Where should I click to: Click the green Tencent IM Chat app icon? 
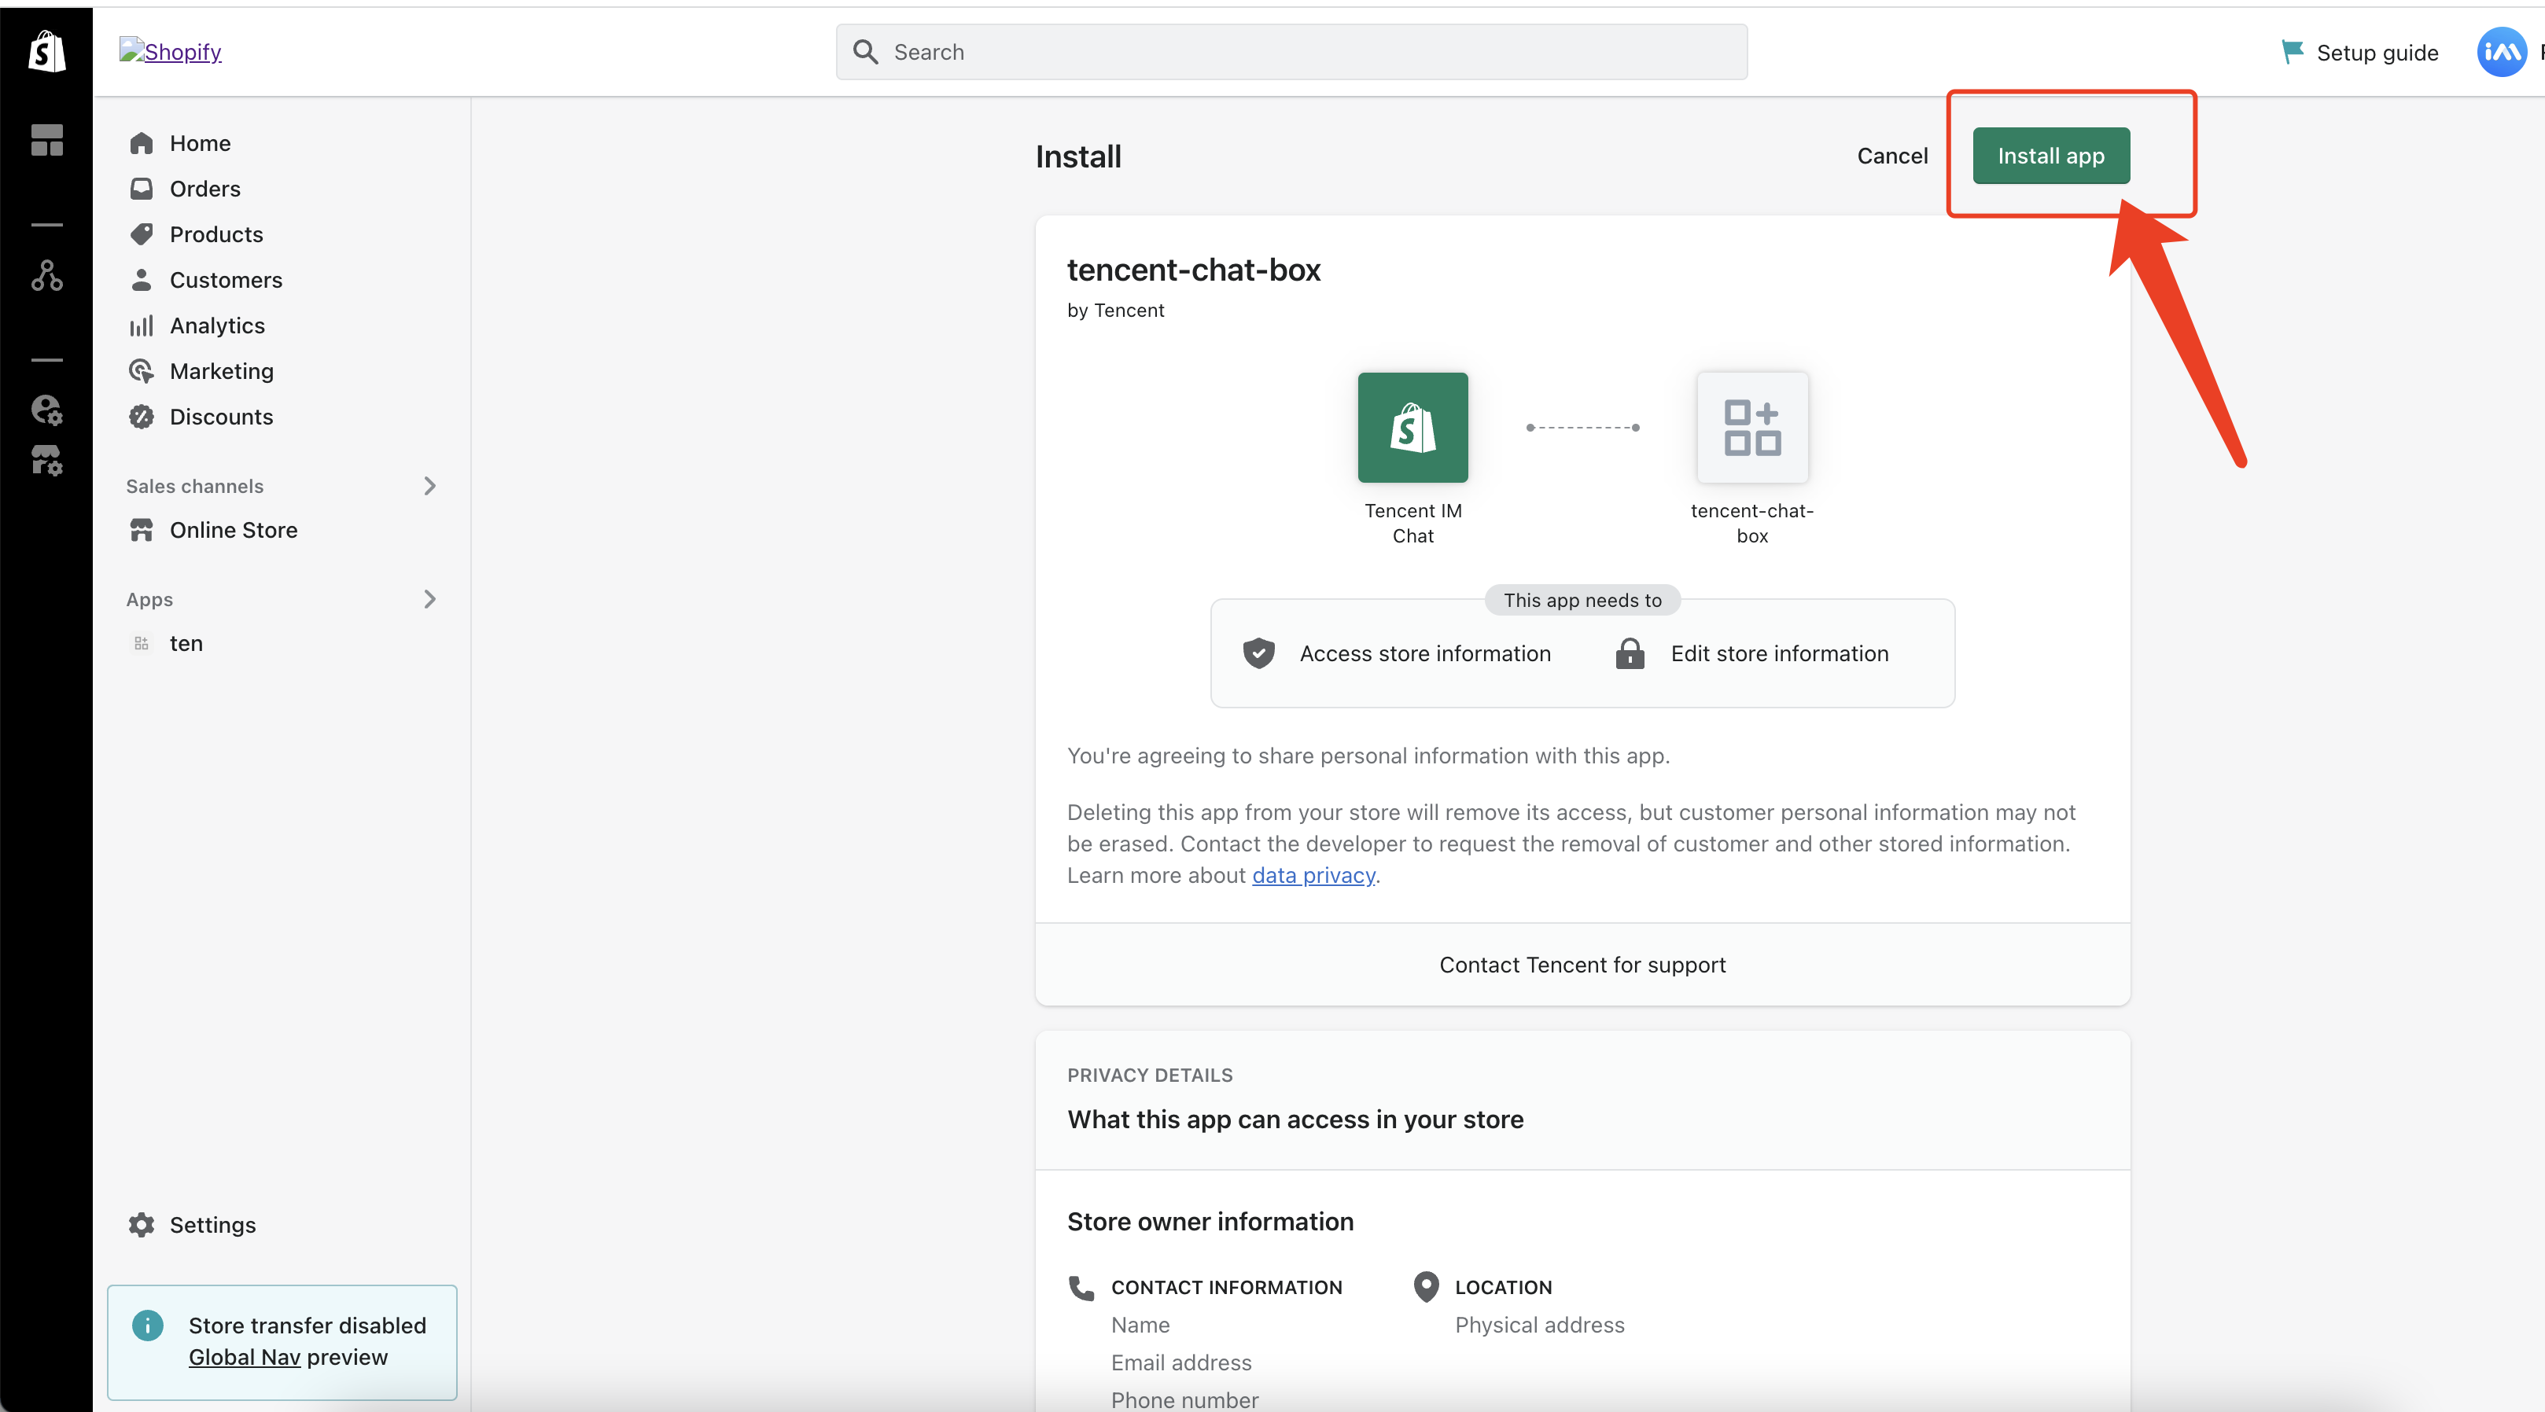point(1412,428)
